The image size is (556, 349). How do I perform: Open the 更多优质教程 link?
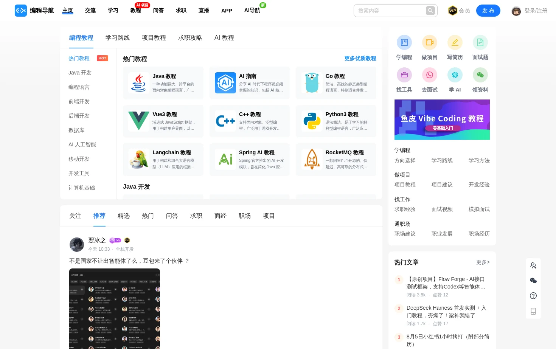coord(360,59)
